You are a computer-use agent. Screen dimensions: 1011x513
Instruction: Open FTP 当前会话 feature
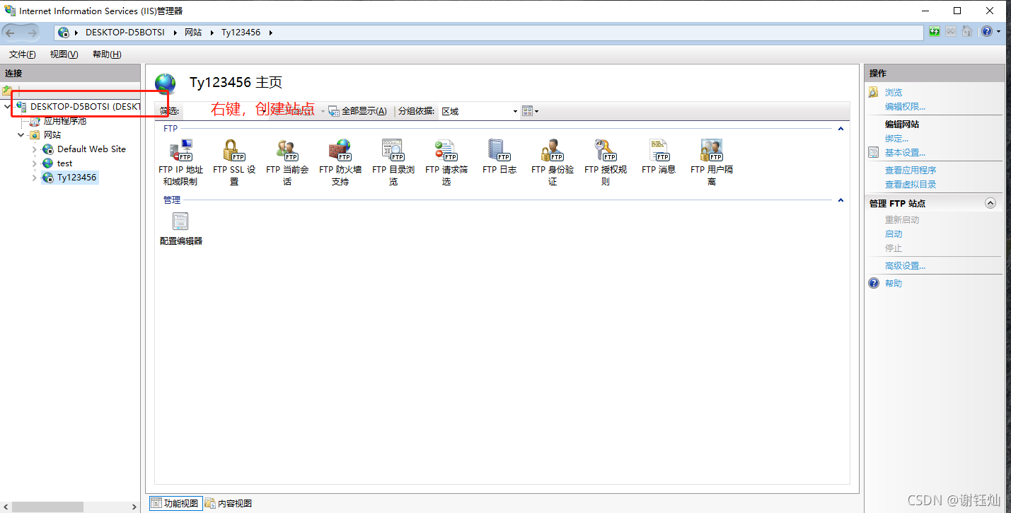coord(287,162)
